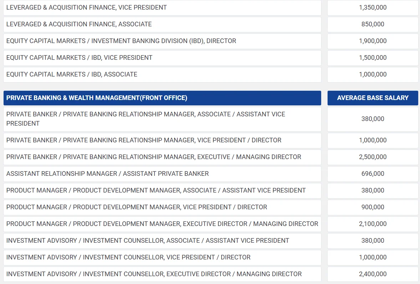The height and width of the screenshot is (284, 420).
Task: Select Private Banker Vice President / Director row
Action: click(x=162, y=140)
